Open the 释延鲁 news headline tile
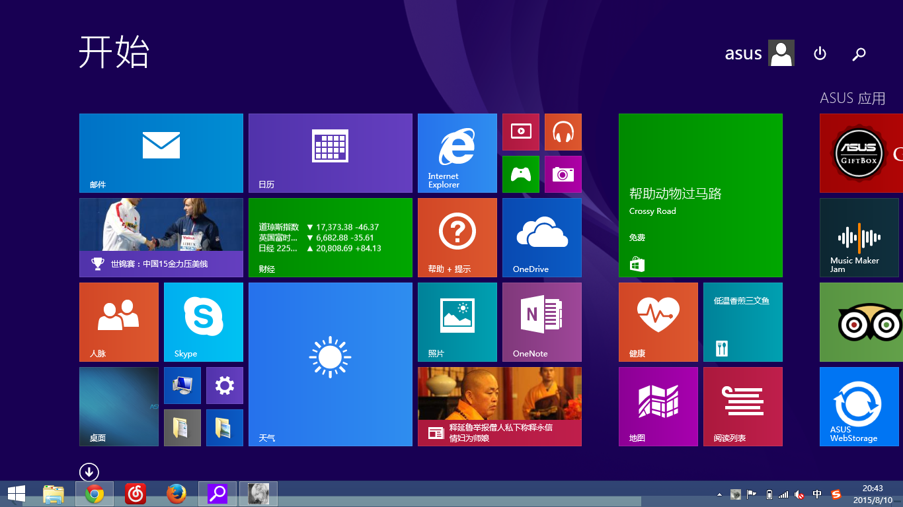Screen dimensions: 903x507 [500, 407]
